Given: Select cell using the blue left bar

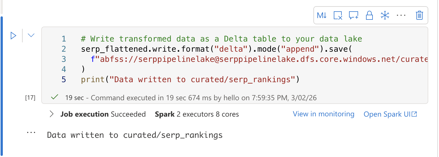Looking at the screenshot, I should 2,85.
